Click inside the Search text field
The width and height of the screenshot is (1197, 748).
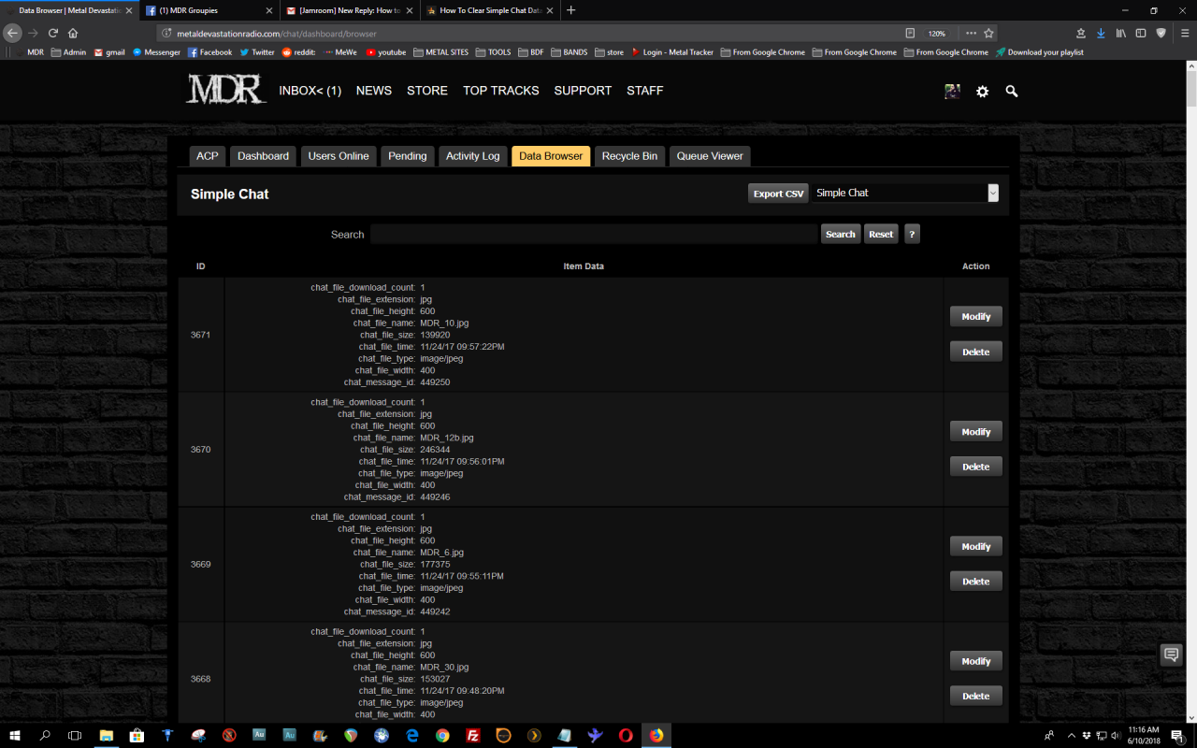coord(593,235)
